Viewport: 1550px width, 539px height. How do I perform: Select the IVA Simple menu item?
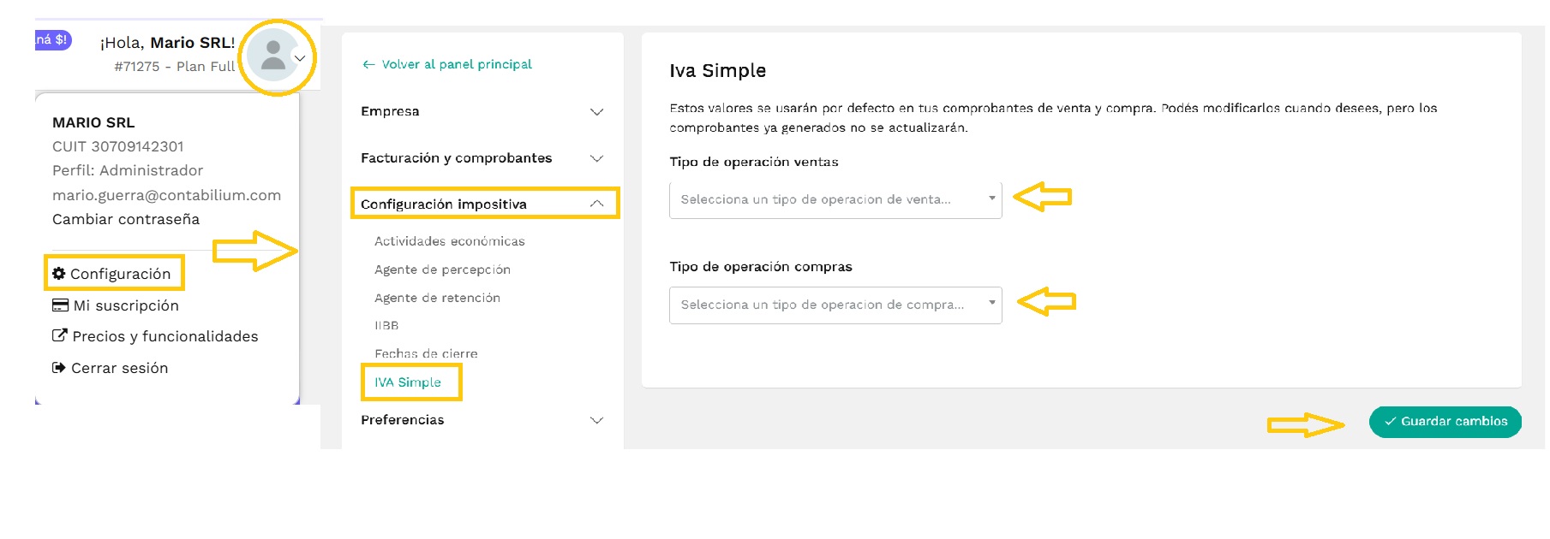(x=408, y=382)
